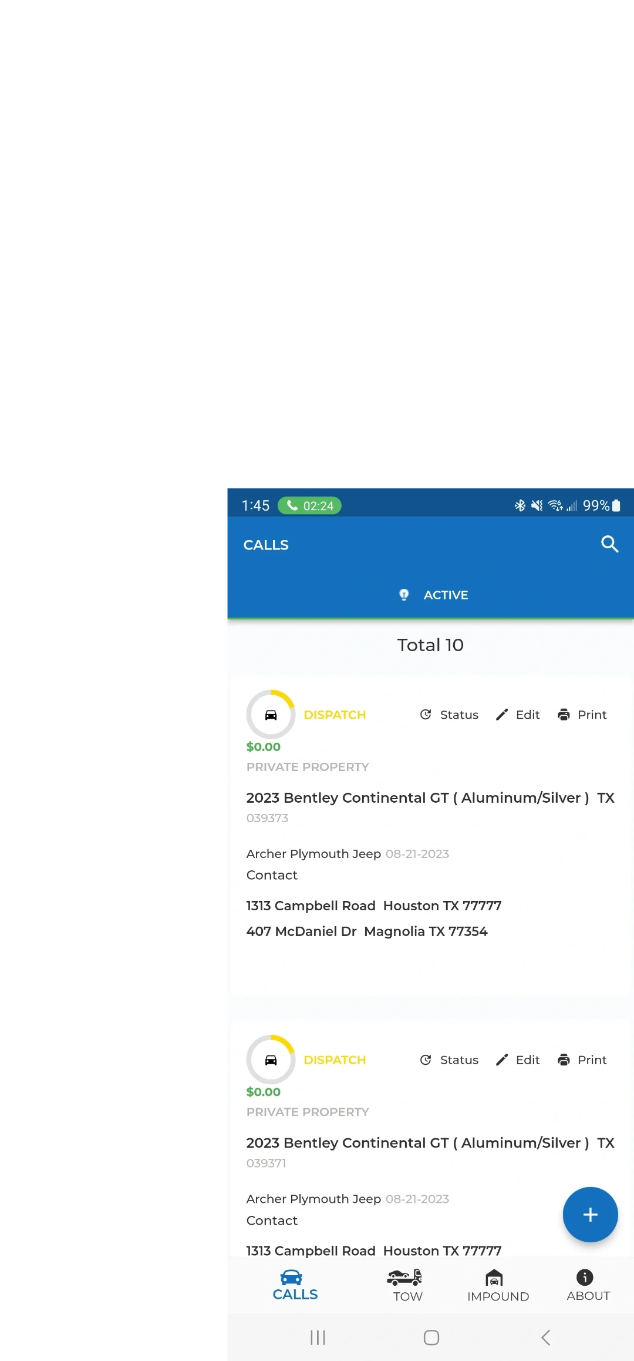Tap call number 039373

tap(267, 818)
